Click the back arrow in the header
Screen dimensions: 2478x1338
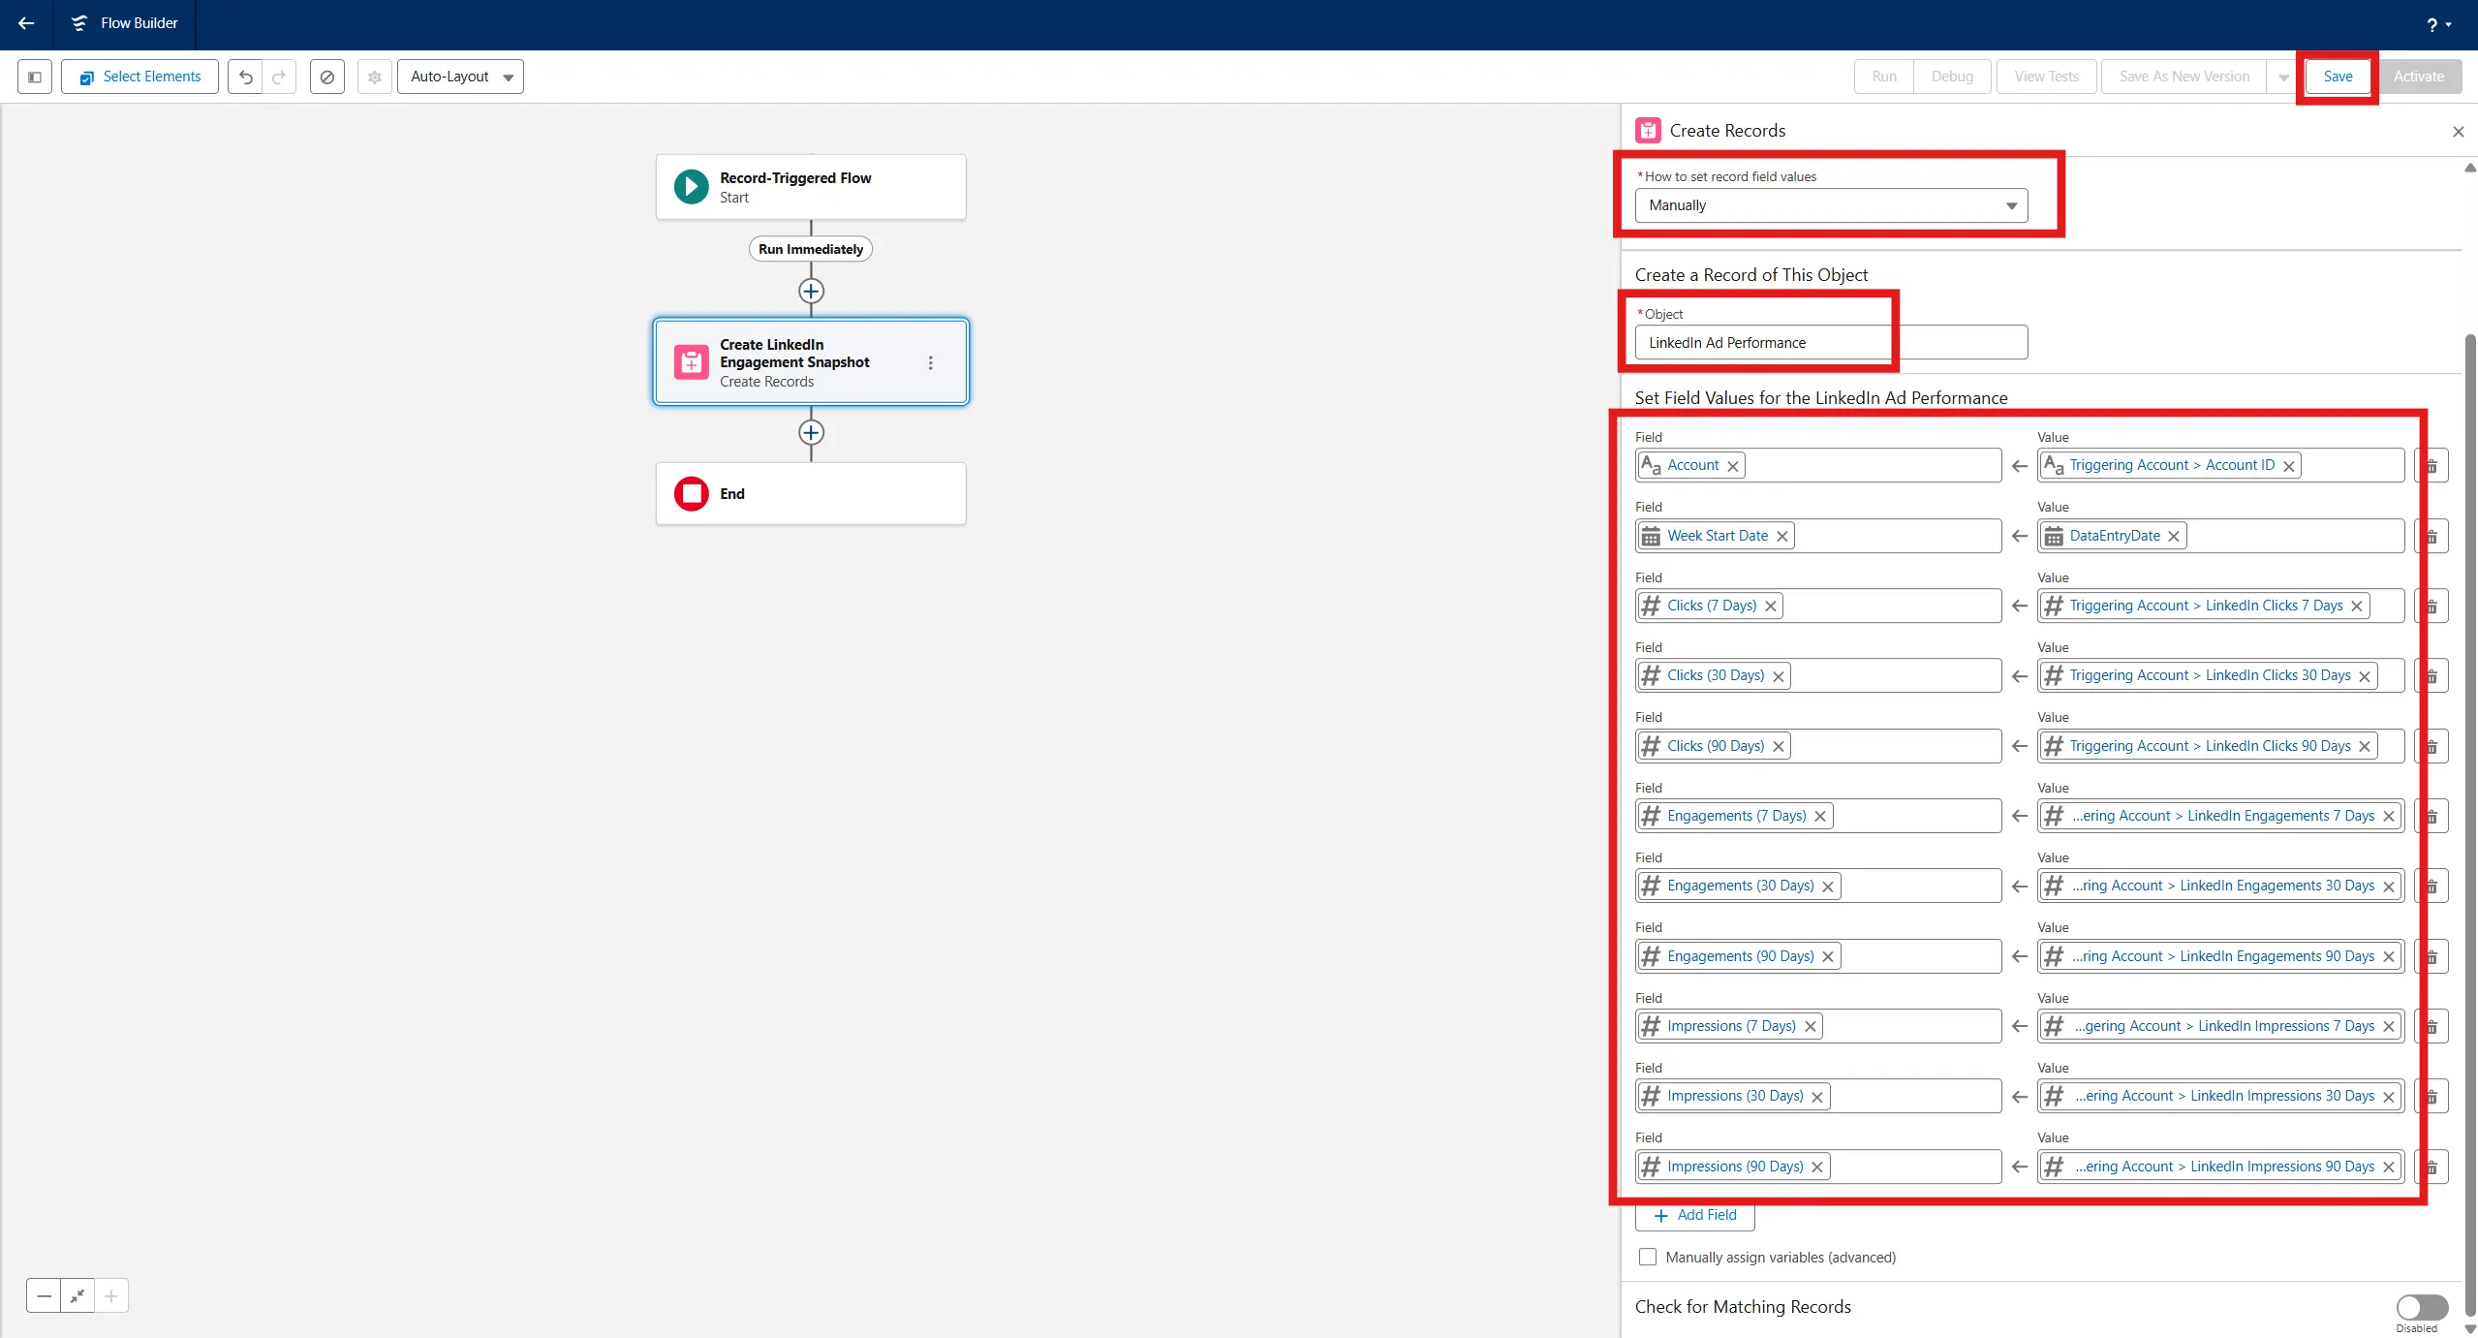26,23
